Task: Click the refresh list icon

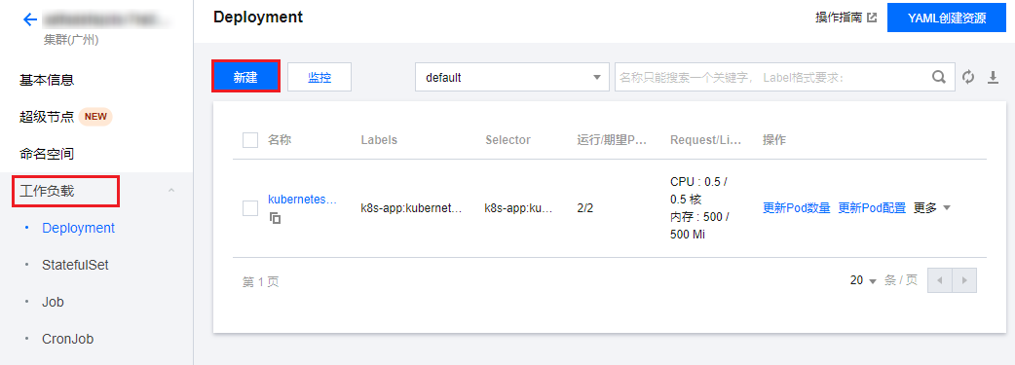Action: pyautogui.click(x=968, y=77)
